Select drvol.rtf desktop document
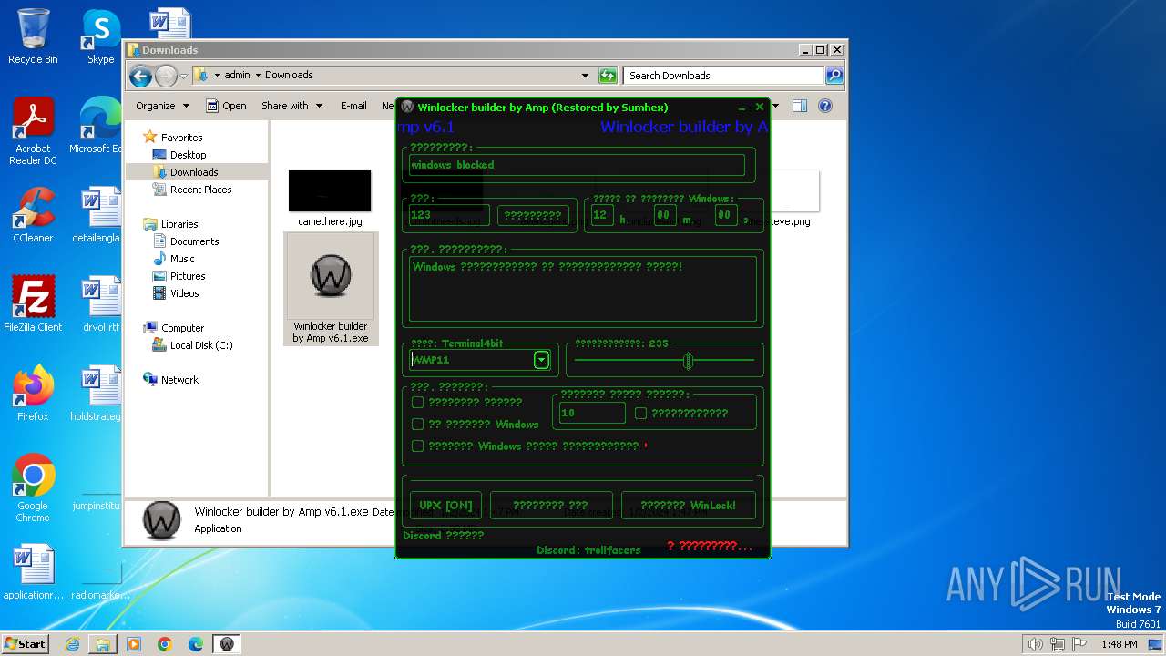 pos(100,304)
